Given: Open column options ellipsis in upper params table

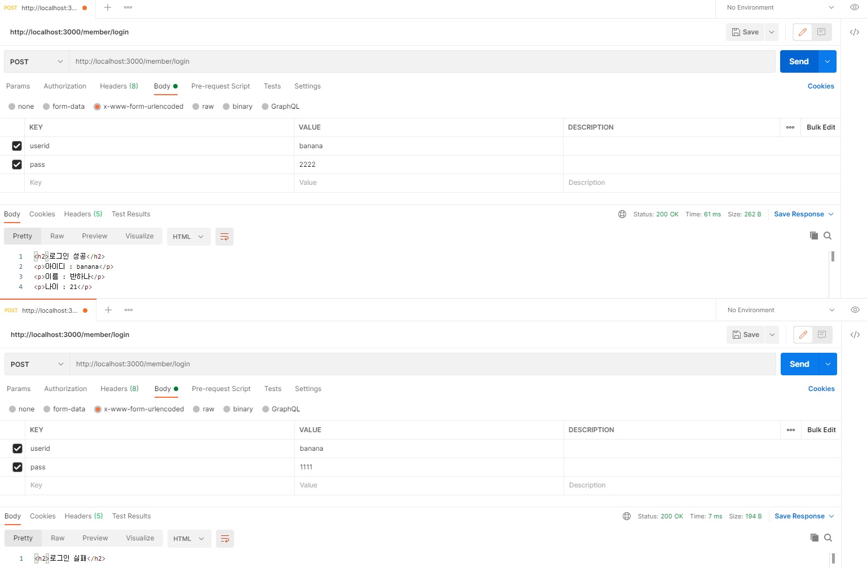Looking at the screenshot, I should pos(790,127).
